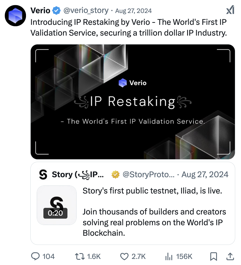Image resolution: width=241 pixels, height=265 pixels.
Task: Bookmark this tweet
Action: point(214,256)
